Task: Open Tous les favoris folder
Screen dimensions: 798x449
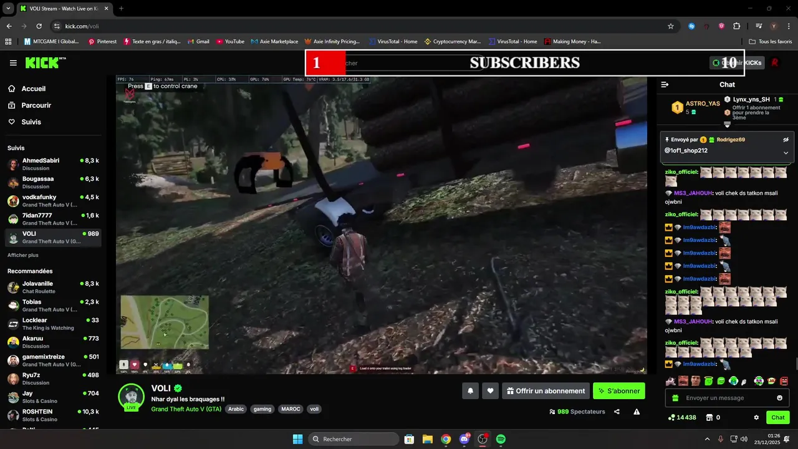Action: [771, 41]
